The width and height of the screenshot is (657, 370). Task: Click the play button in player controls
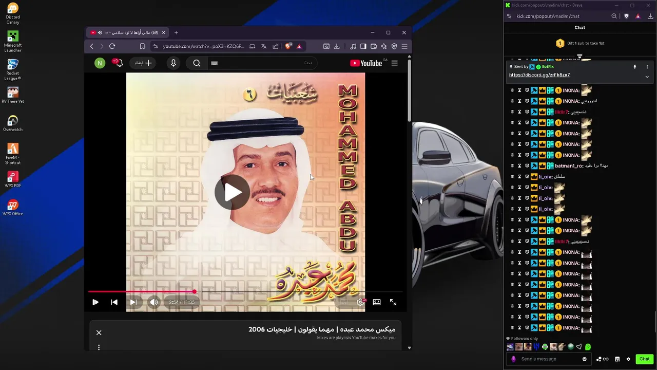[95, 302]
